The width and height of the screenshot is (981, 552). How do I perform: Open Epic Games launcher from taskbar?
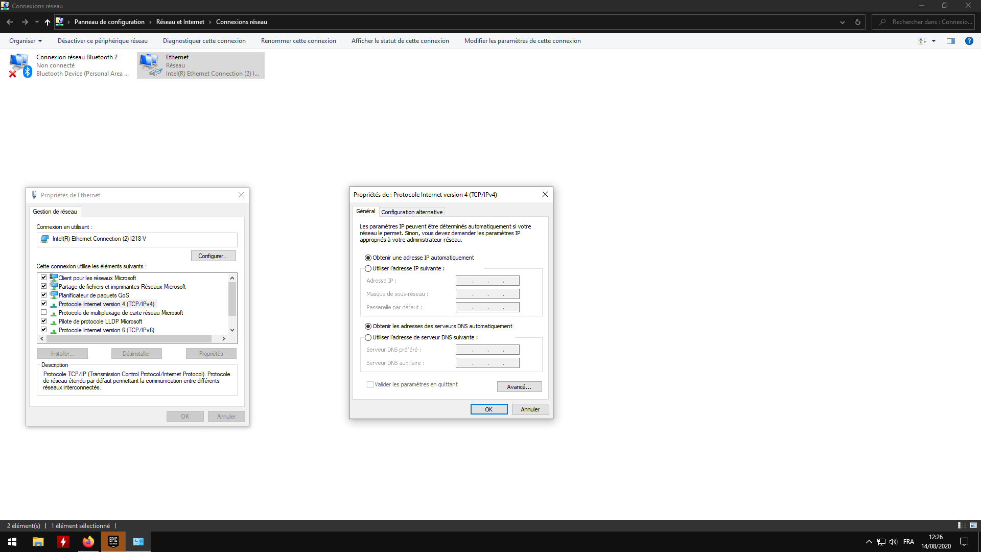pos(113,542)
